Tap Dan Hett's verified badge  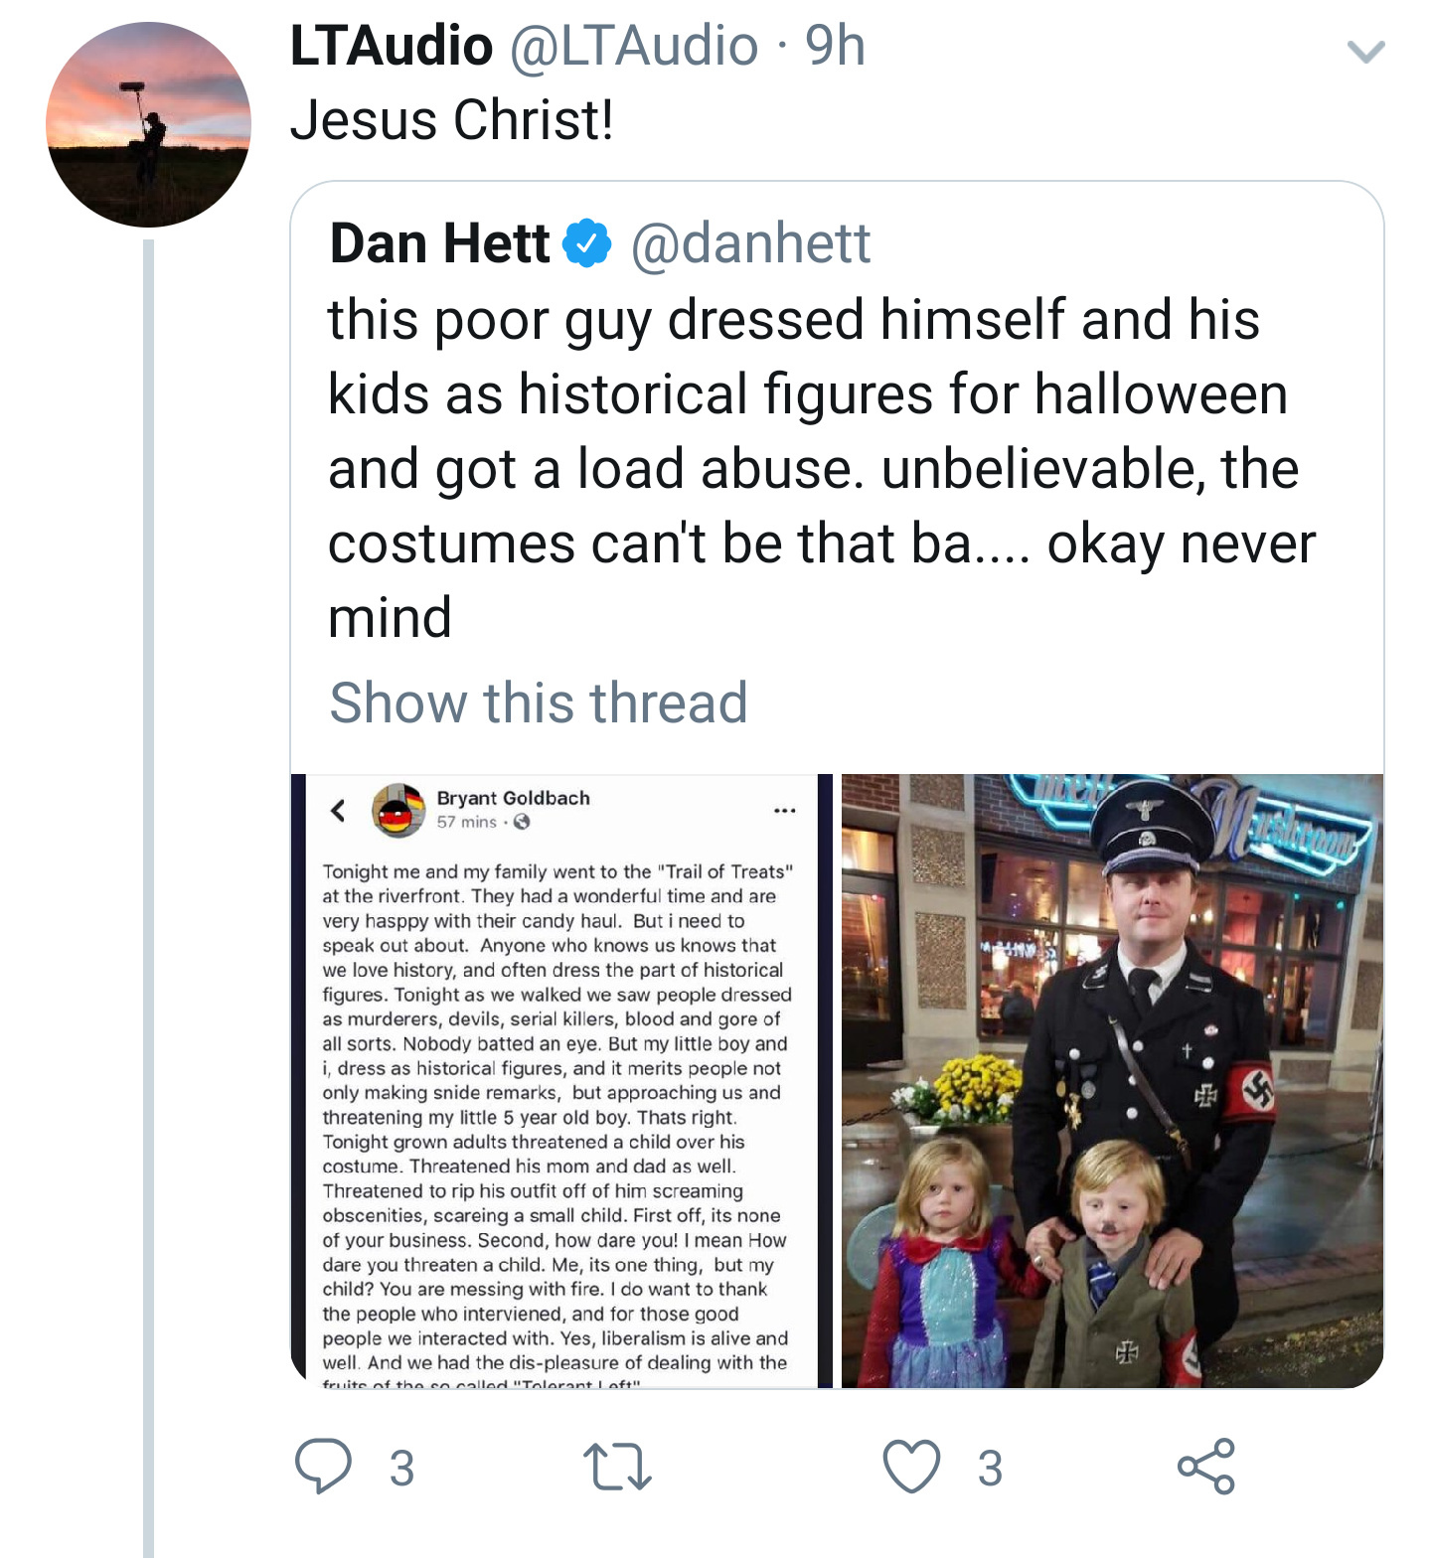click(588, 243)
